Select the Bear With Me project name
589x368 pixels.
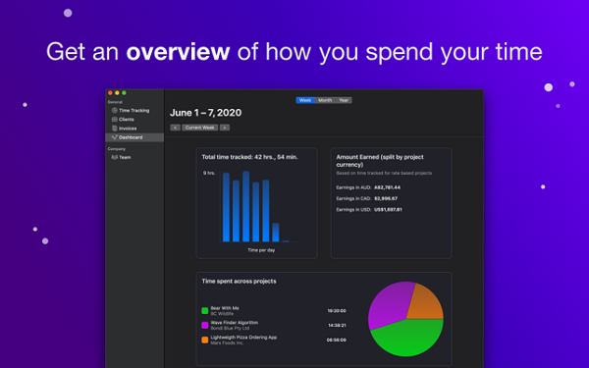point(225,308)
